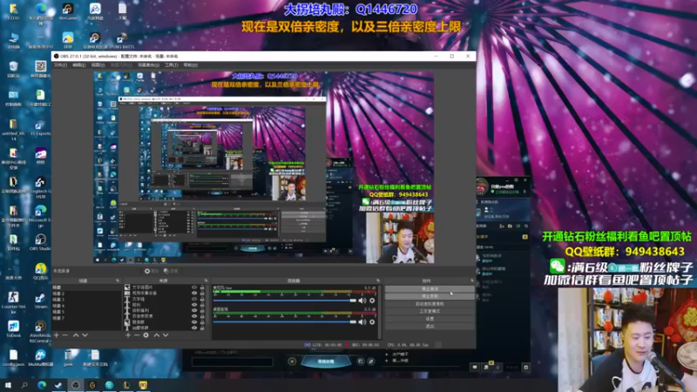Open the 工具(T) menu in OBS
697x392 pixels.
coord(171,64)
